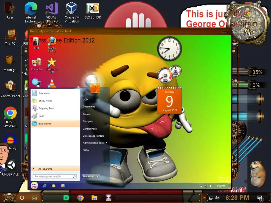Open Snipping Tool from the Start menu
The image size is (271, 203).
[55, 108]
